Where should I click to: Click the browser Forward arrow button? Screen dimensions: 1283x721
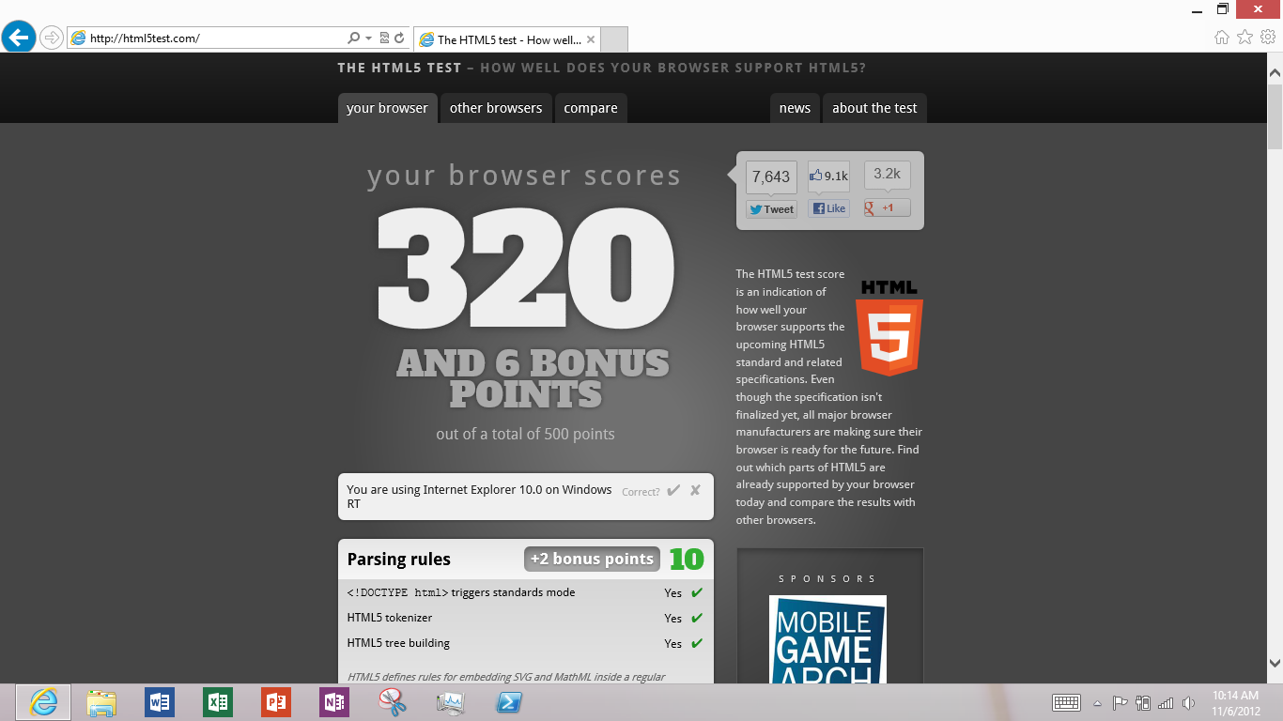coord(52,38)
